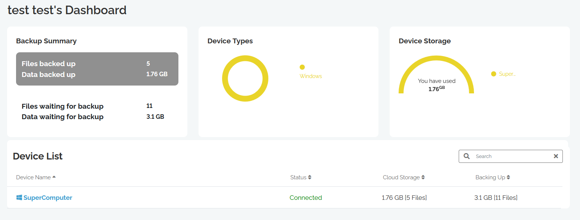This screenshot has height=220, width=580.
Task: Click the Connected status text
Action: pyautogui.click(x=306, y=198)
